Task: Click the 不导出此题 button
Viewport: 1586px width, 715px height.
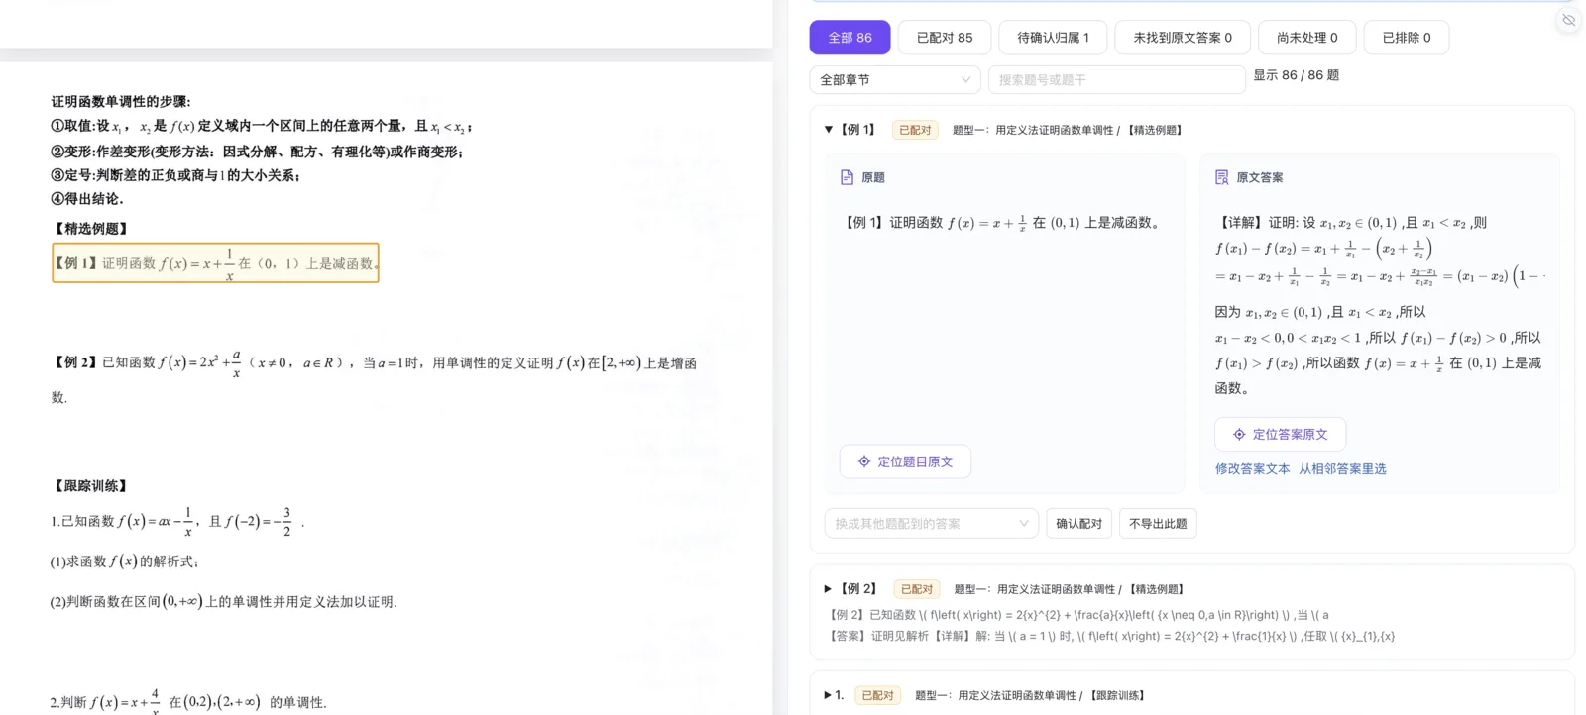Action: click(1158, 523)
